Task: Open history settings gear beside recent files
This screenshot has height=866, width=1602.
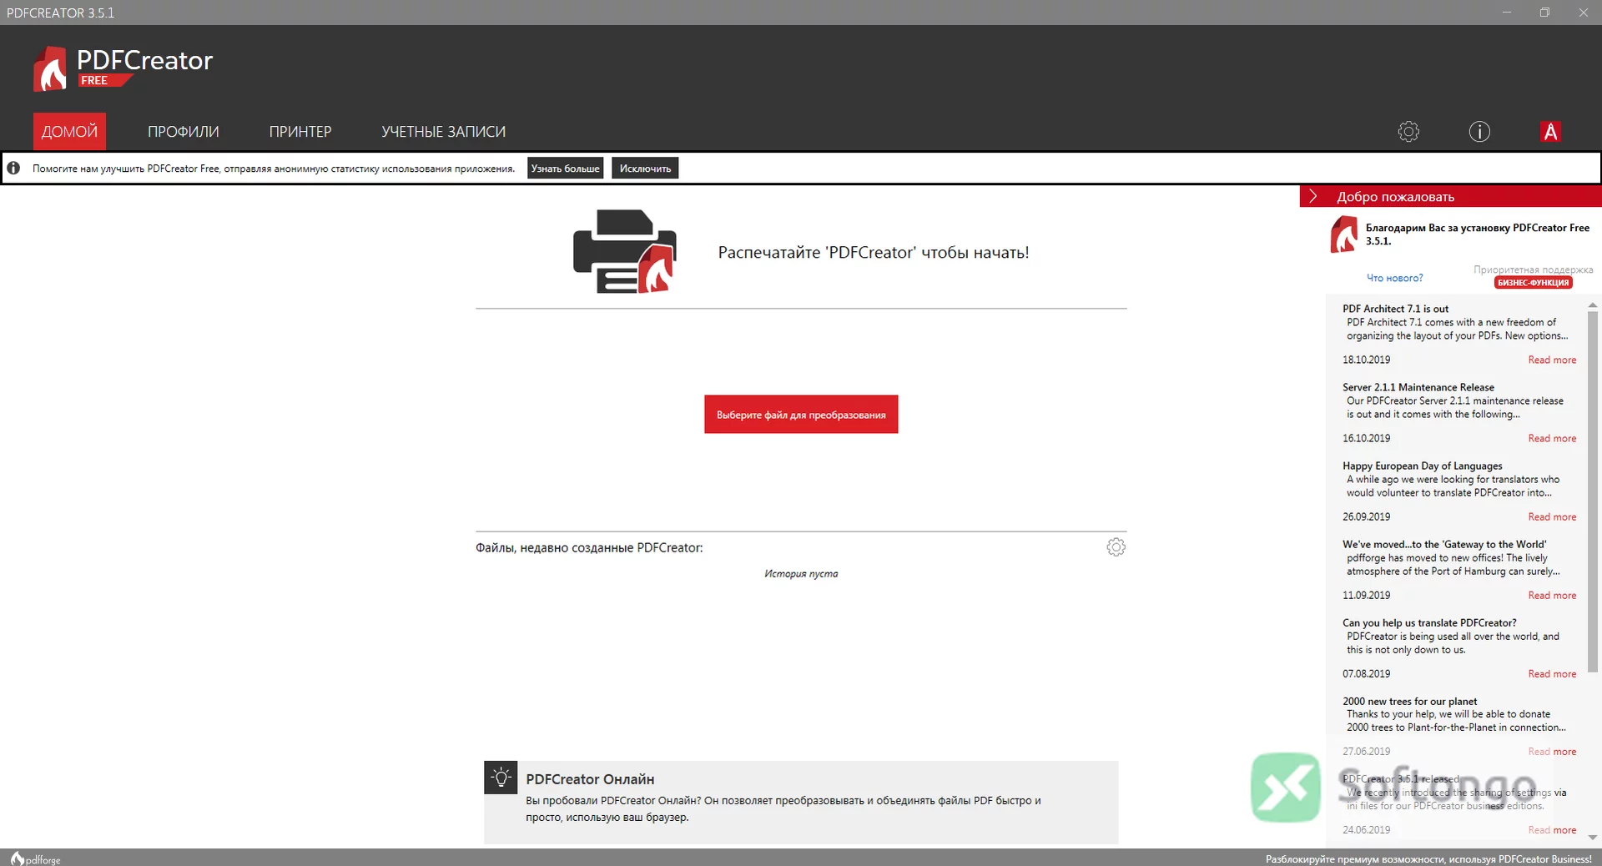Action: pyautogui.click(x=1116, y=547)
